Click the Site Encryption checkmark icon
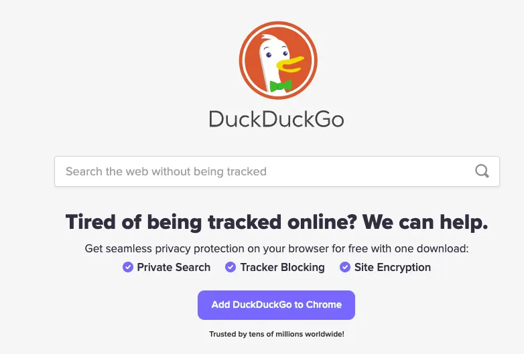The image size is (524, 354). pos(345,267)
